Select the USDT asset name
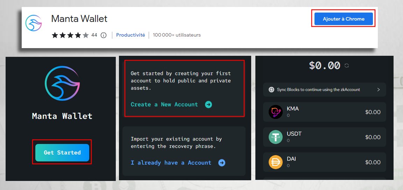403x190 pixels. point(294,134)
